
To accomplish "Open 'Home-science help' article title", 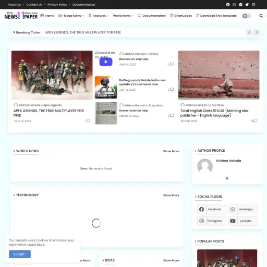I will click(133, 111).
